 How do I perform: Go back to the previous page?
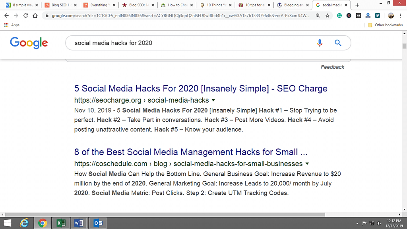click(x=6, y=16)
